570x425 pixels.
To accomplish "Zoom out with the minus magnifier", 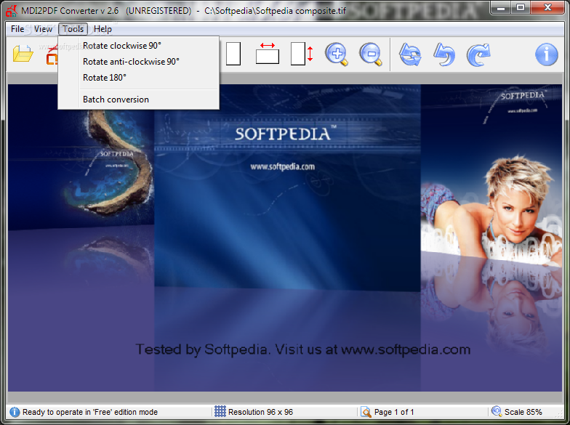I will click(371, 54).
